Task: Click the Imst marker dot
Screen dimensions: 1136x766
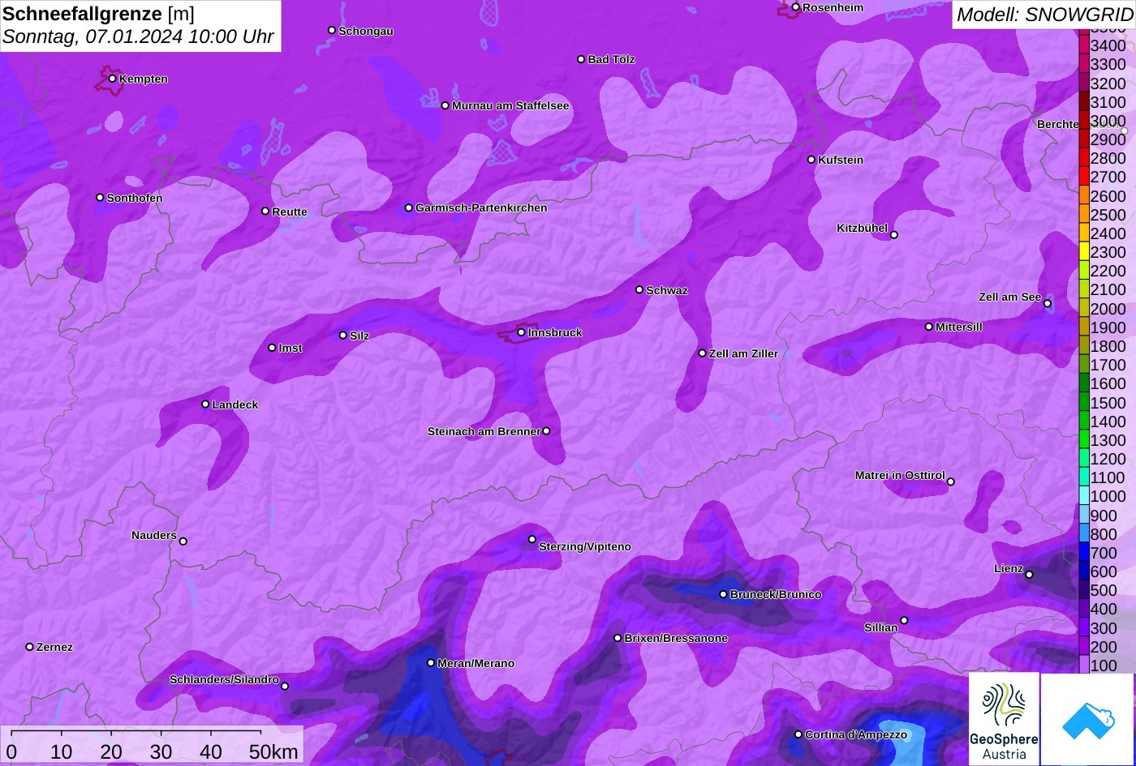Action: (x=272, y=348)
